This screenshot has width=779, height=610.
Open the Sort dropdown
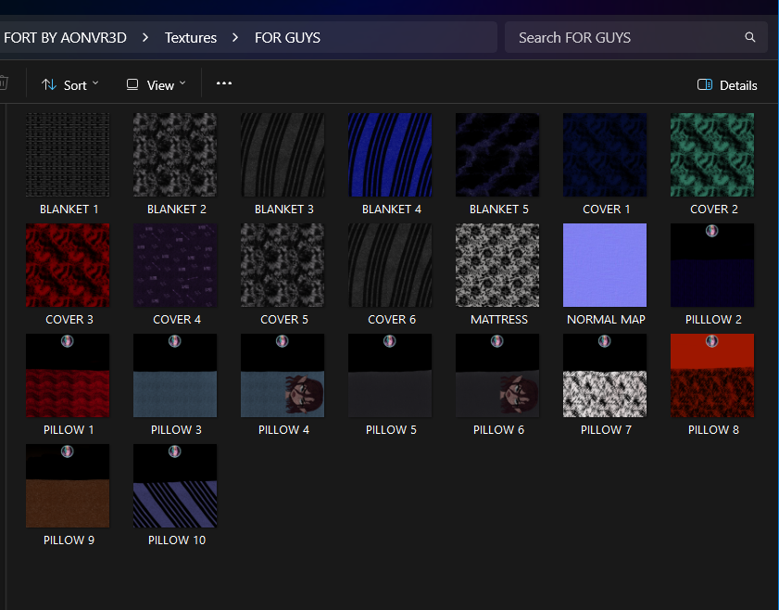[x=70, y=85]
